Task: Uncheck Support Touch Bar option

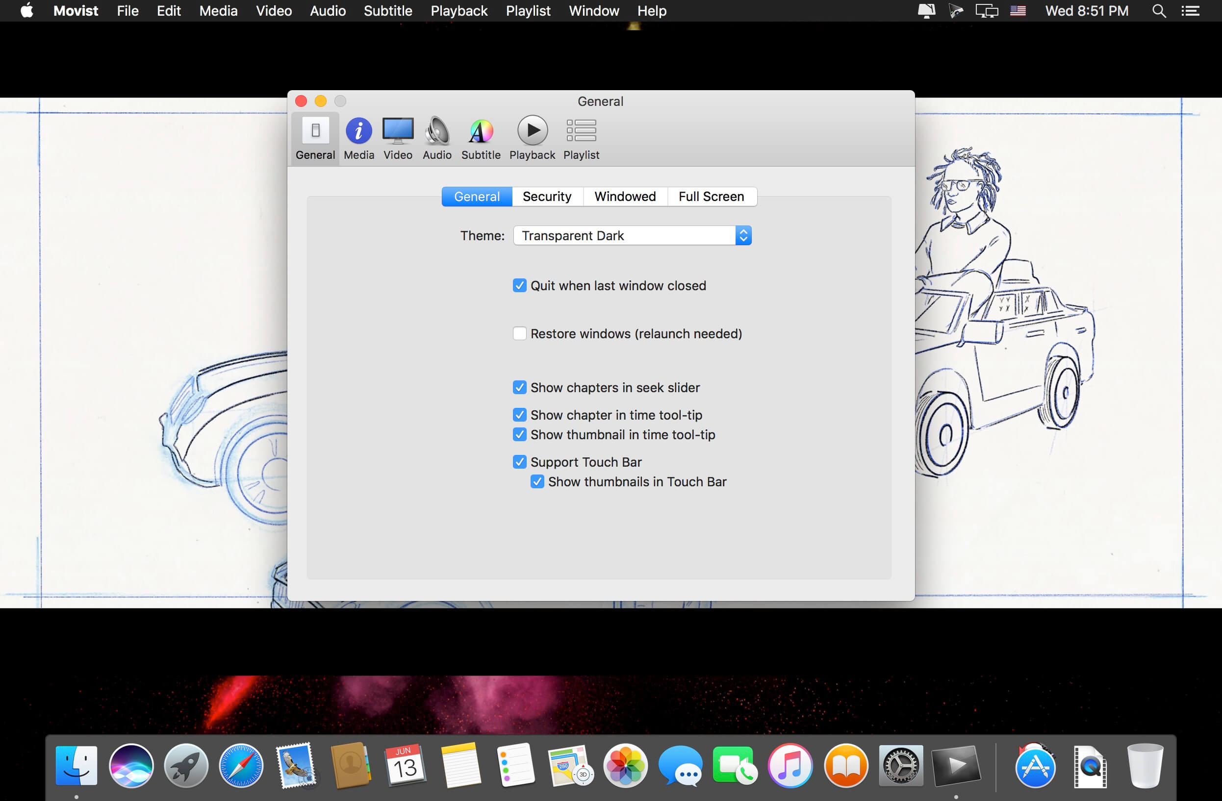Action: tap(520, 462)
